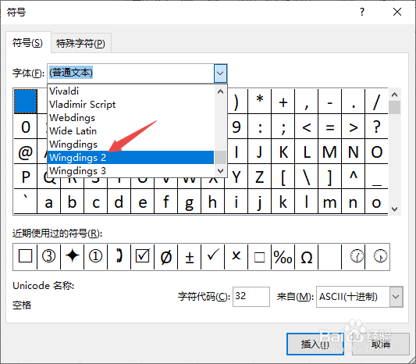The height and width of the screenshot is (364, 416).
Task: Select the small white square recent symbol
Action: pos(259,257)
